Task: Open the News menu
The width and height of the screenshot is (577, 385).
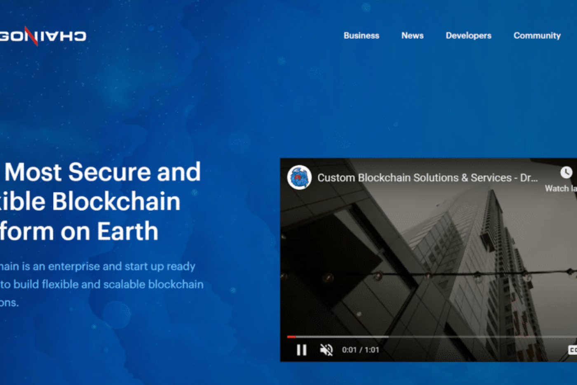Action: tap(413, 36)
